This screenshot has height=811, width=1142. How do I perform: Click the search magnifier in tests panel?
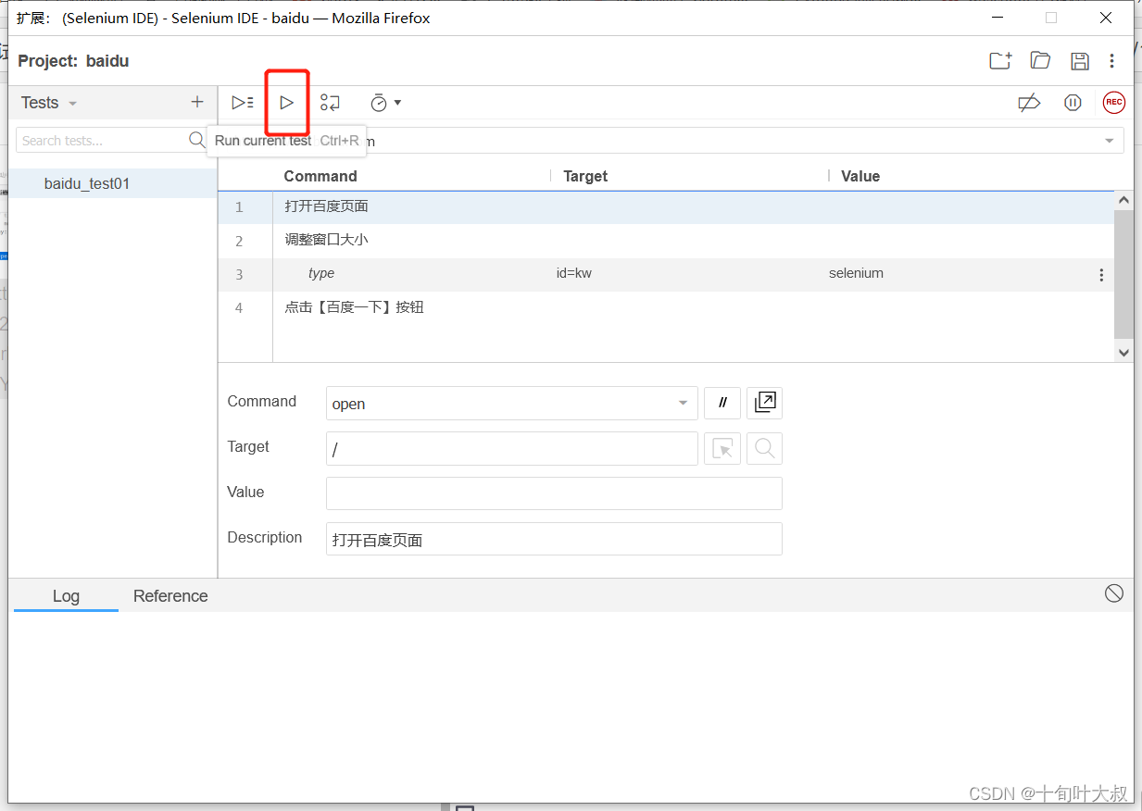click(196, 140)
